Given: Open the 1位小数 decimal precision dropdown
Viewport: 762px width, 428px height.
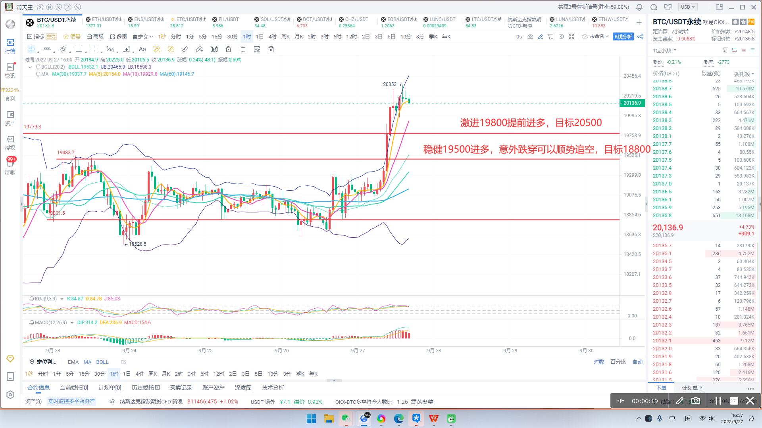Looking at the screenshot, I should [x=664, y=50].
